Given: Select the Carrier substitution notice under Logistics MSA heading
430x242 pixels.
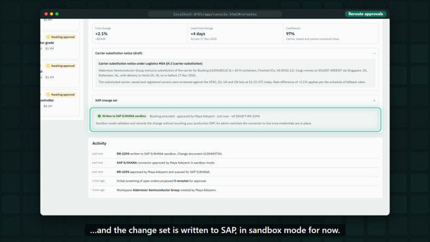Looking at the screenshot, I should (150, 64).
